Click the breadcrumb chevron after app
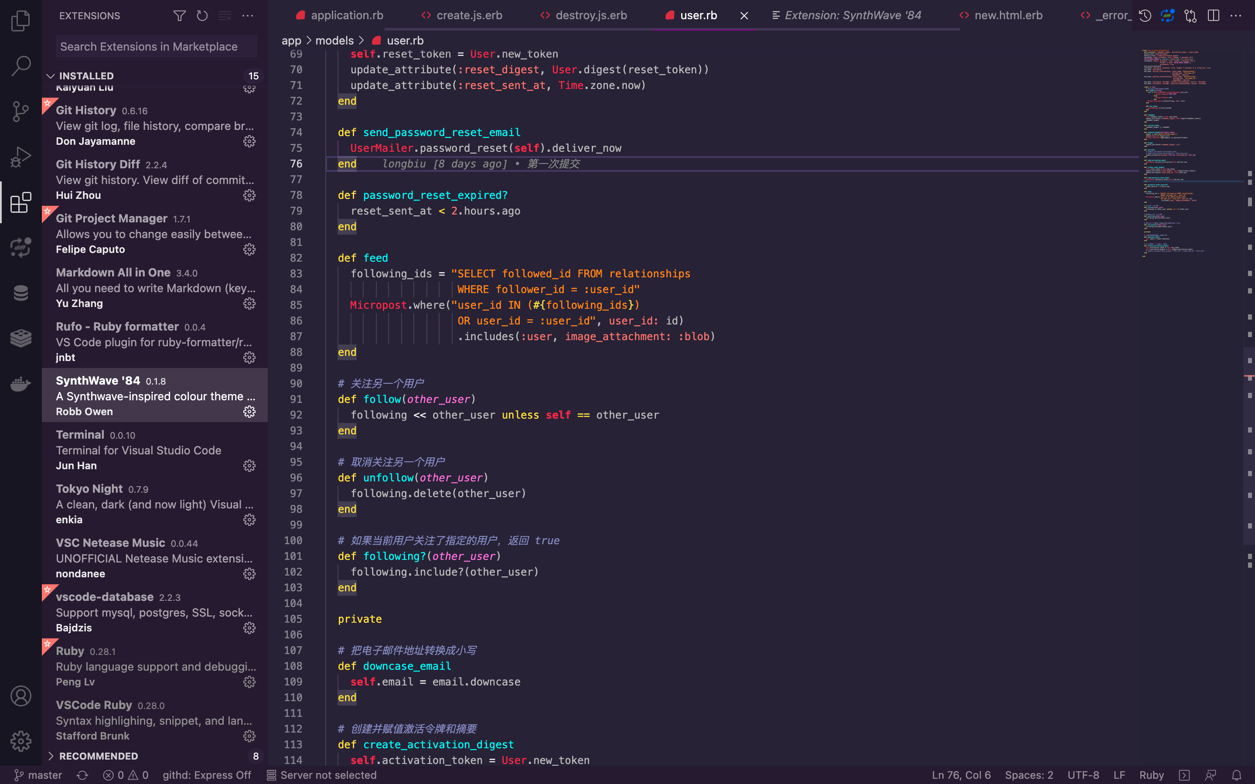 308,41
